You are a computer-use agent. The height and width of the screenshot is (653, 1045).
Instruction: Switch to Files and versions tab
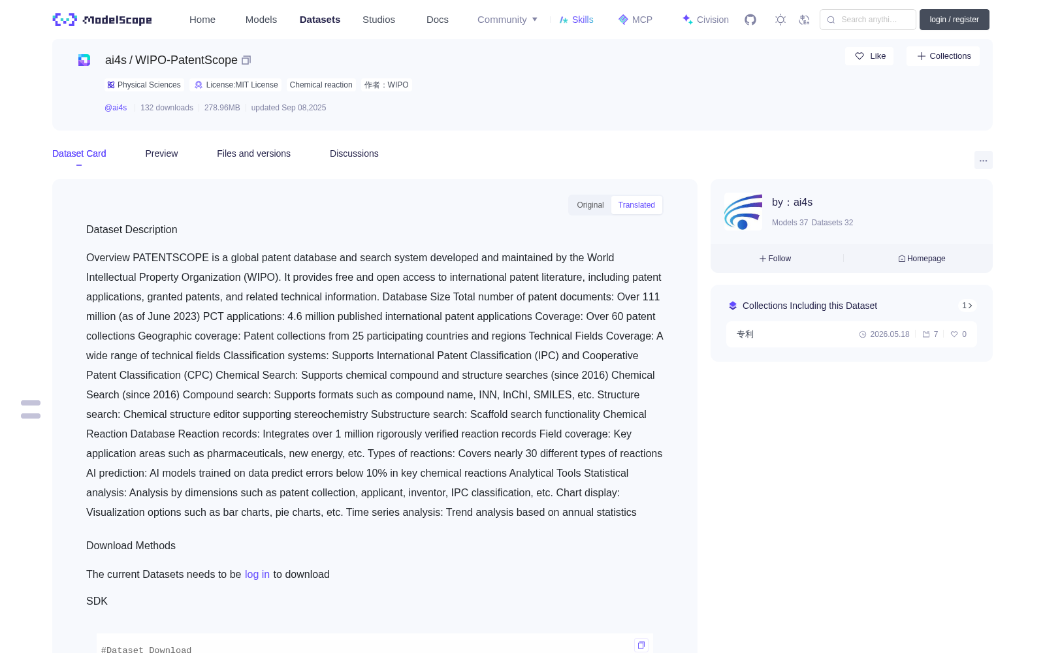tap(253, 153)
